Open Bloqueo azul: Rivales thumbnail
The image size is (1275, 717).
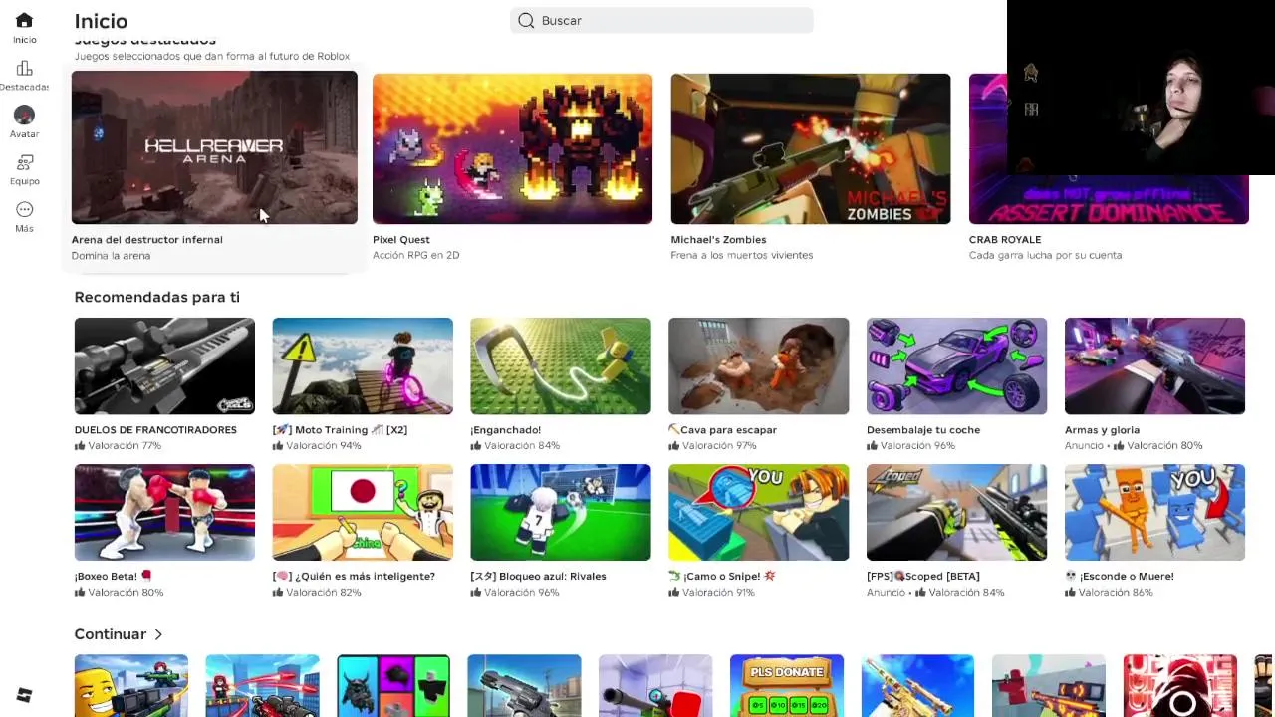point(561,512)
